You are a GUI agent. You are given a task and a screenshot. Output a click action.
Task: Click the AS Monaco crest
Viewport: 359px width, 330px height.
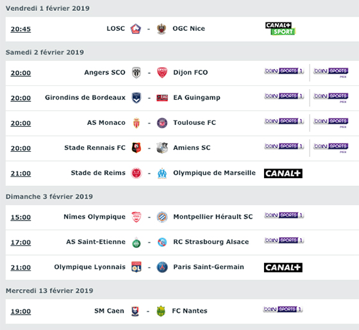(x=137, y=123)
